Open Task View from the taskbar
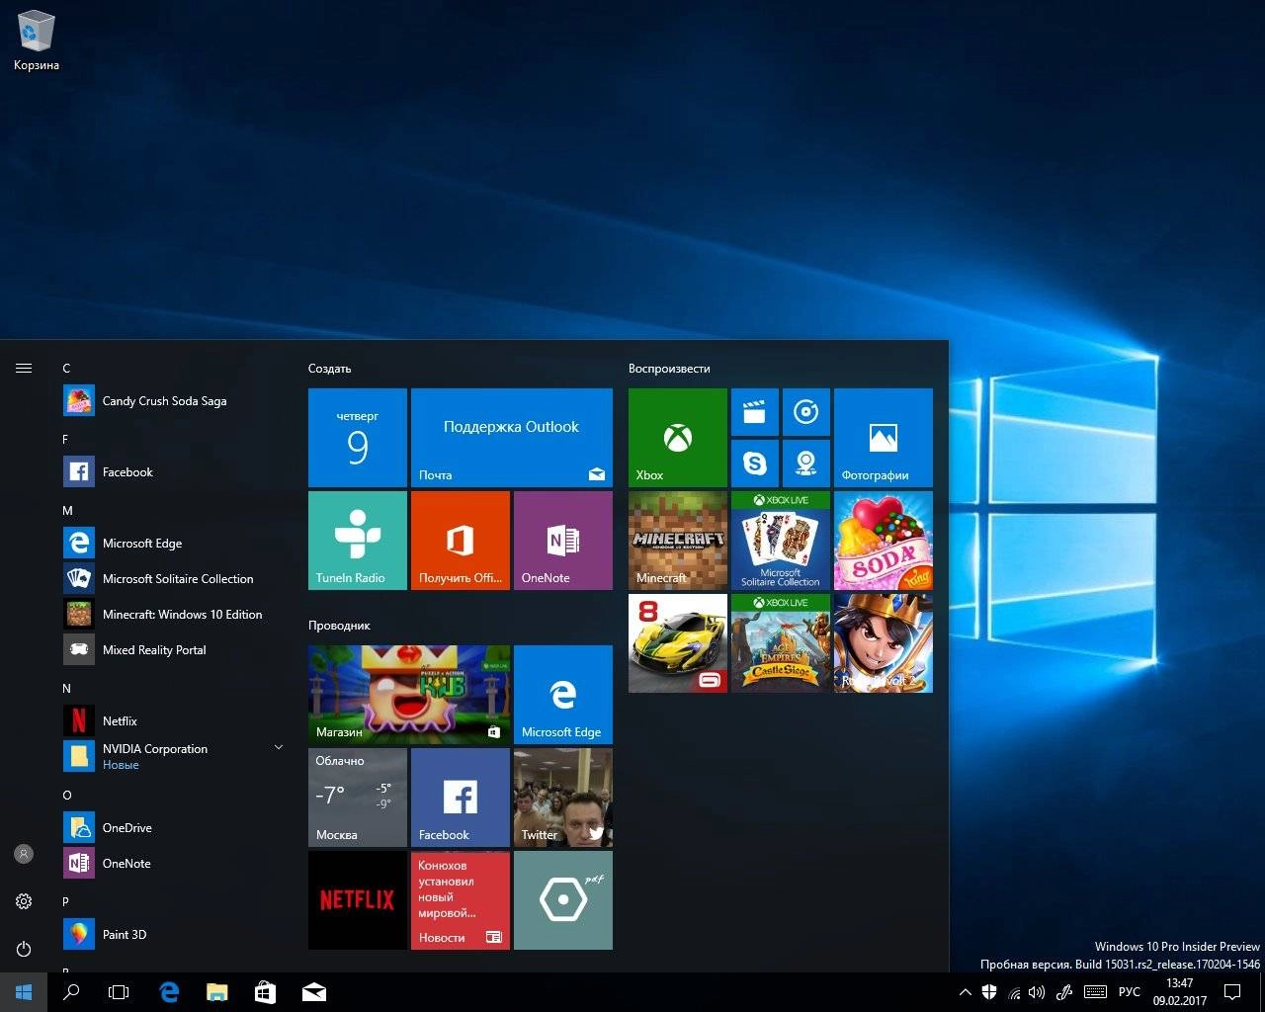This screenshot has height=1012, width=1265. (119, 992)
